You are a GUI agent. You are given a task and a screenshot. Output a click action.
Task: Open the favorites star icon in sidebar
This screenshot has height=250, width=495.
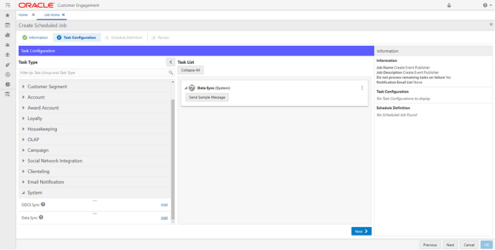8,15
